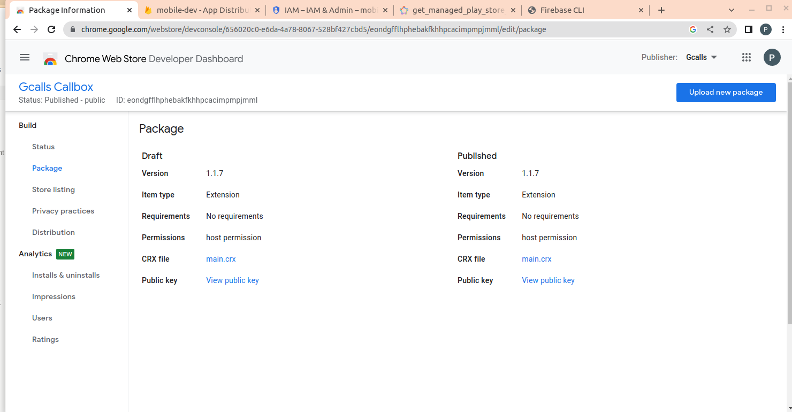Open the tab search chevron
The height and width of the screenshot is (412, 792).
click(732, 10)
